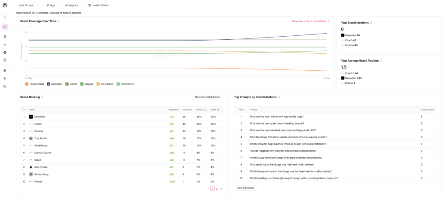Click the Coach logo in ranking table
The width and height of the screenshot is (447, 197).
pos(31,124)
